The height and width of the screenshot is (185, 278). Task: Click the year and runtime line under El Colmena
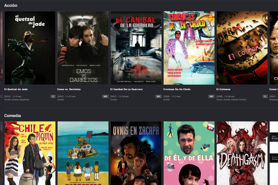pos(225,97)
